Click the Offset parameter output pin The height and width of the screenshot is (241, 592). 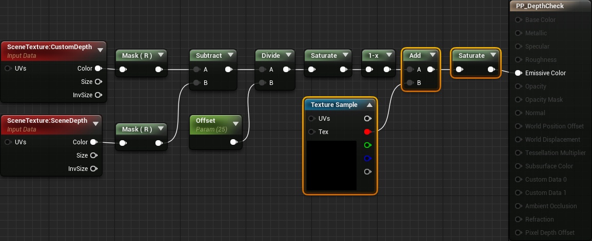tap(234, 142)
